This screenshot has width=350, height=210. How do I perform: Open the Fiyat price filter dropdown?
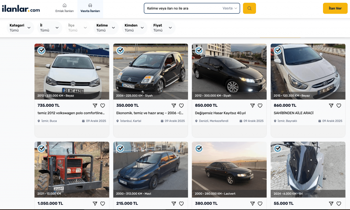click(x=163, y=28)
